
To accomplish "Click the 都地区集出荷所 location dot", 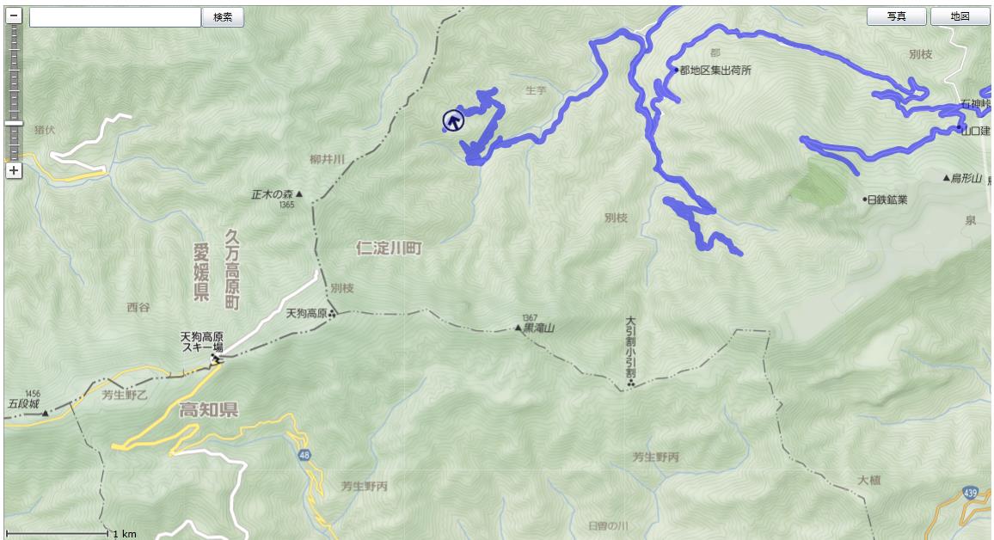I will click(677, 70).
